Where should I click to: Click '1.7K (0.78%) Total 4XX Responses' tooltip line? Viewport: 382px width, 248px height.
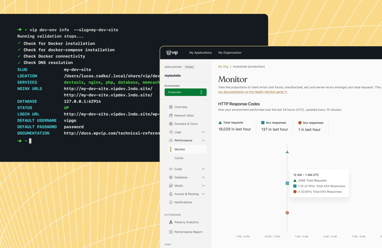[x=322, y=186]
